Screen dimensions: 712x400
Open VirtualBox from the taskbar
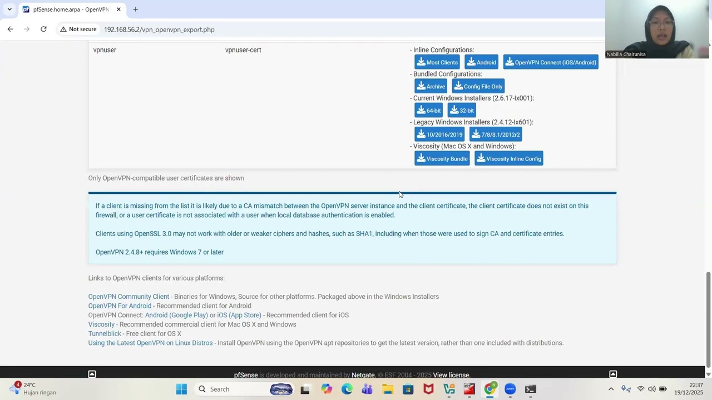469,389
